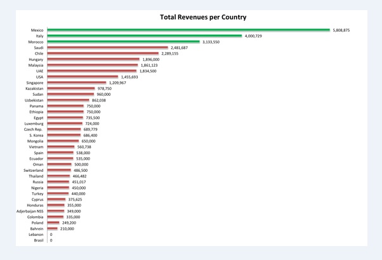
Task: Click the Brasil category label
Action: click(x=38, y=240)
